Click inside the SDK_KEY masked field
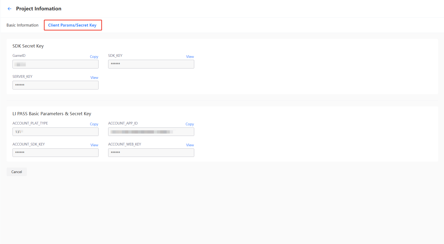 [151, 64]
